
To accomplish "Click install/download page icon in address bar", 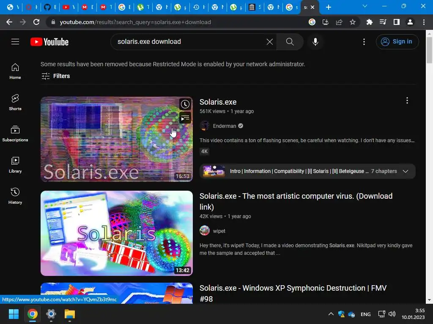I will coord(326,22).
